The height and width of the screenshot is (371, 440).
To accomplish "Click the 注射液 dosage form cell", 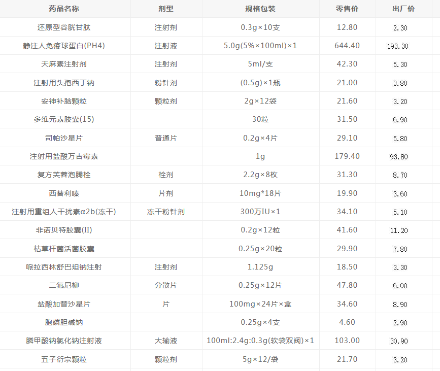I will tap(166, 46).
